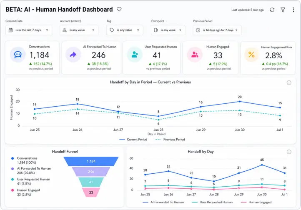Click the Jun 28 previous period point labeled 6
The image size is (301, 210).
click(x=158, y=120)
